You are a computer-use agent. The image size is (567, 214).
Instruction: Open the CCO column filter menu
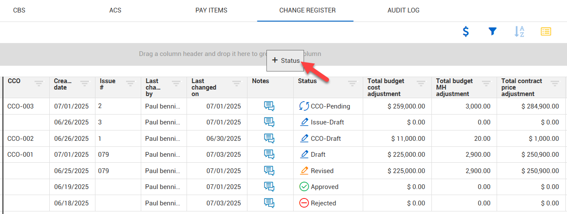[39, 84]
